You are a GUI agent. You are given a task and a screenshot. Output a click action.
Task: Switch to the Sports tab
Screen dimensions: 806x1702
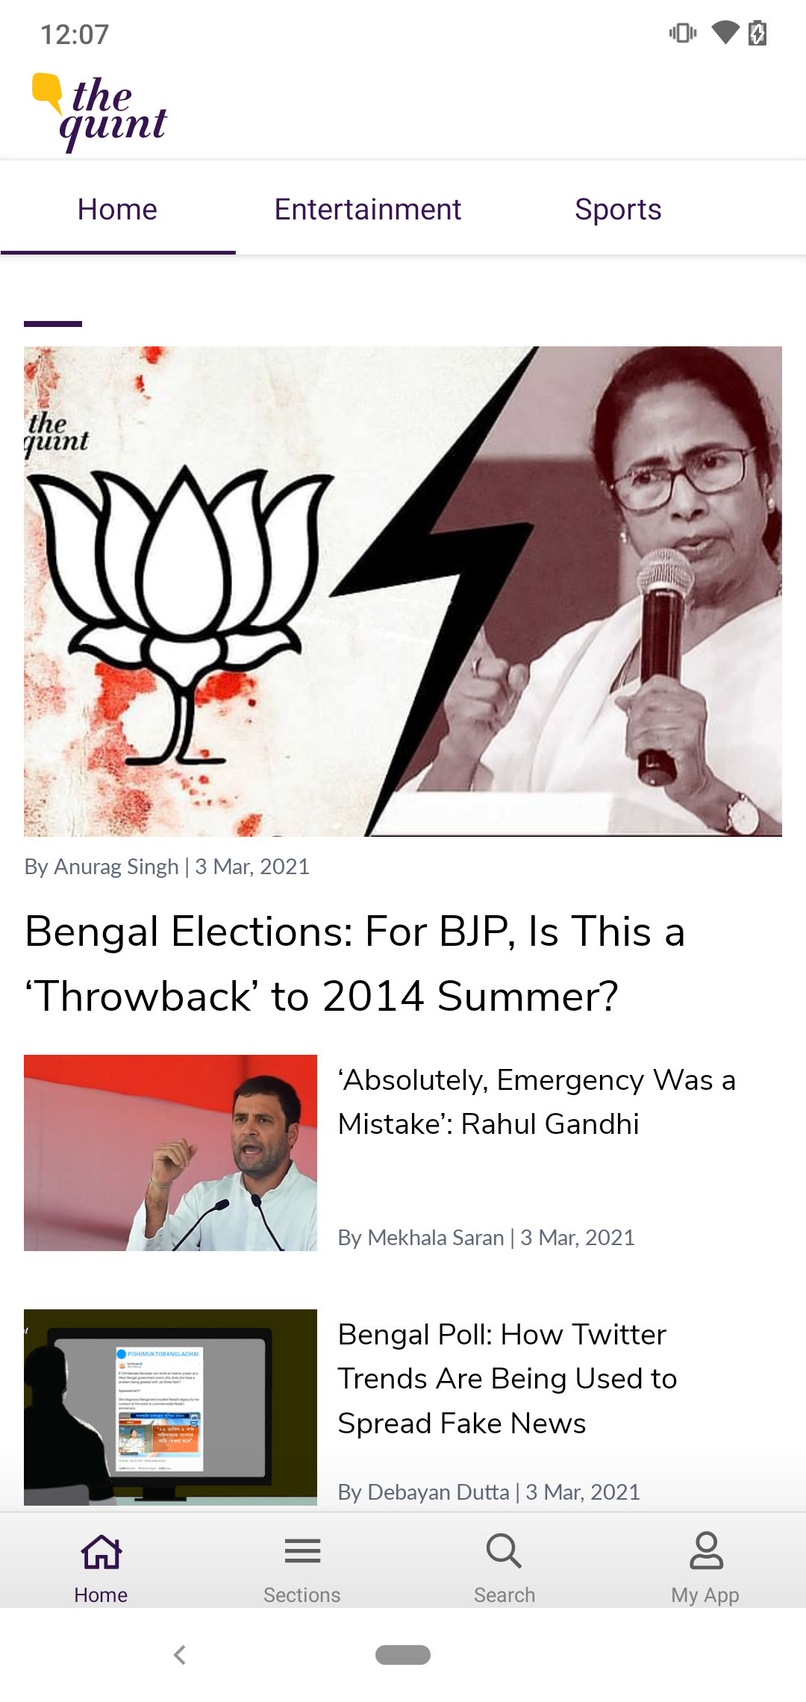point(618,210)
